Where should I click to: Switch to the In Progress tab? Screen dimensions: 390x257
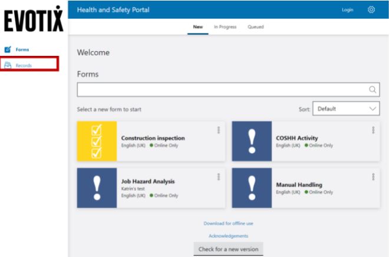[225, 27]
